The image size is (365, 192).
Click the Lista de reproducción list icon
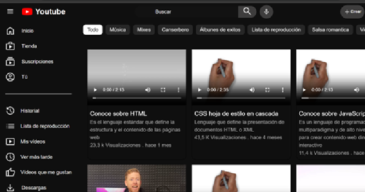click(10, 126)
